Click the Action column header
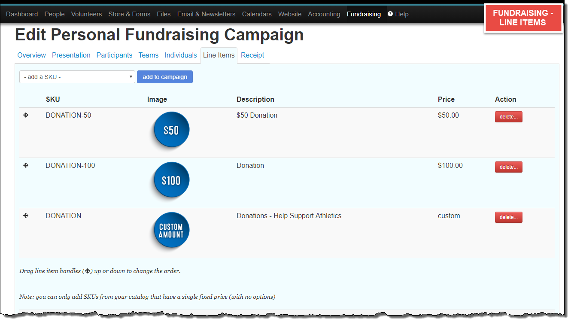Viewport: 571px width, 322px height. (x=506, y=99)
